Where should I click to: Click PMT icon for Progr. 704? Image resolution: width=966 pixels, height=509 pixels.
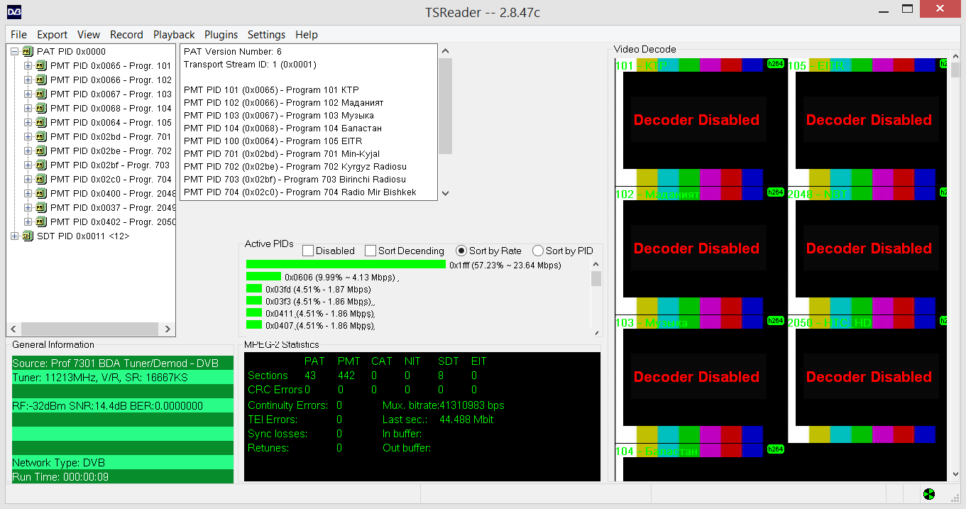[x=41, y=179]
